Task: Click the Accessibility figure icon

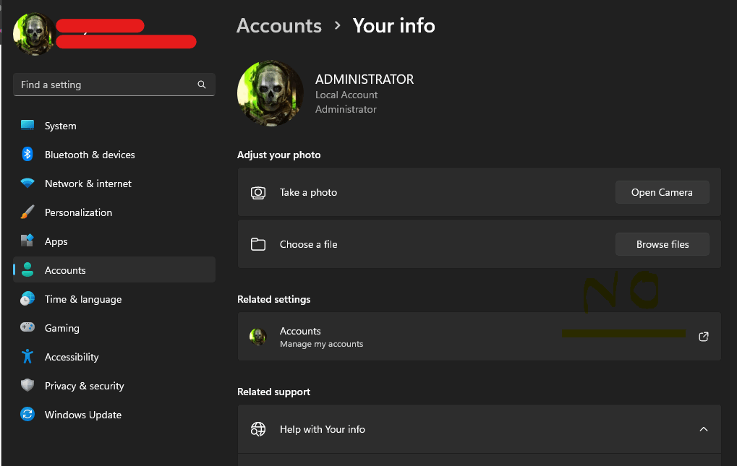Action: pos(27,356)
